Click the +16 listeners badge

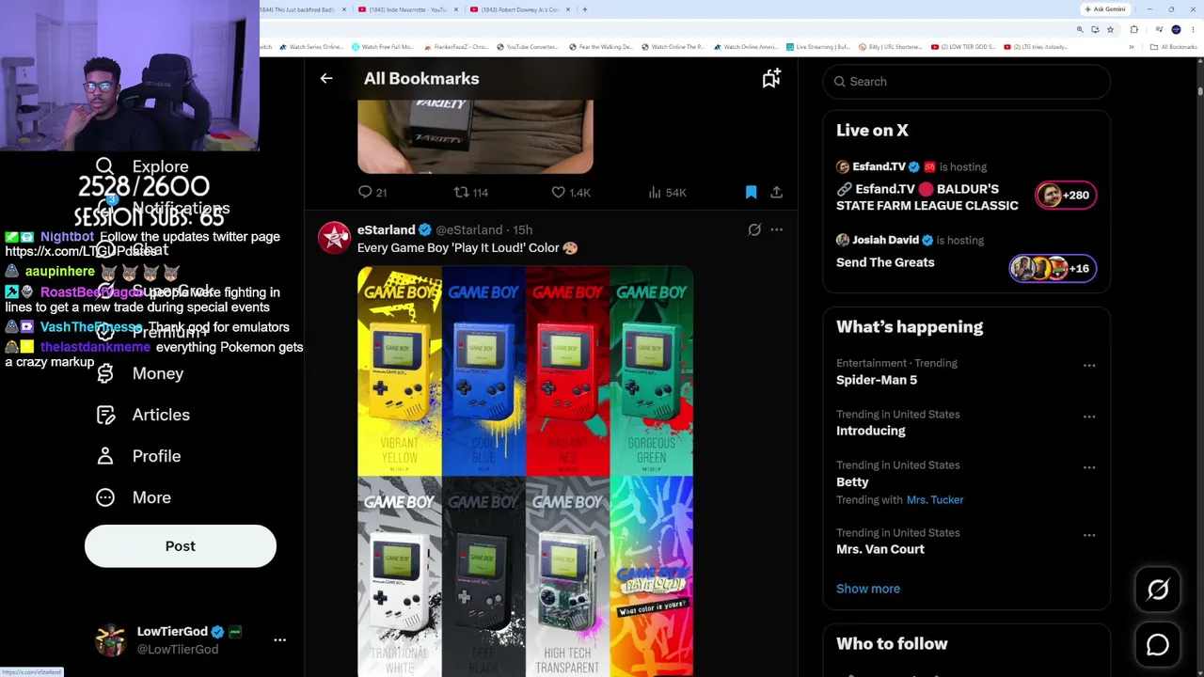1053,269
